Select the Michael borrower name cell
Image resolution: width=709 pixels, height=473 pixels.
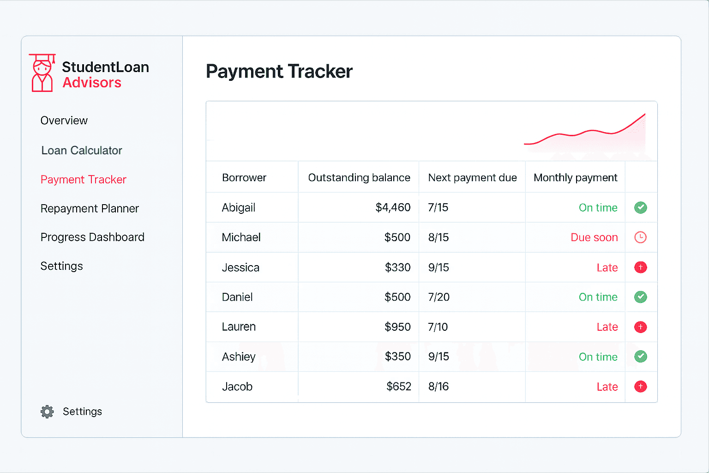tap(241, 237)
